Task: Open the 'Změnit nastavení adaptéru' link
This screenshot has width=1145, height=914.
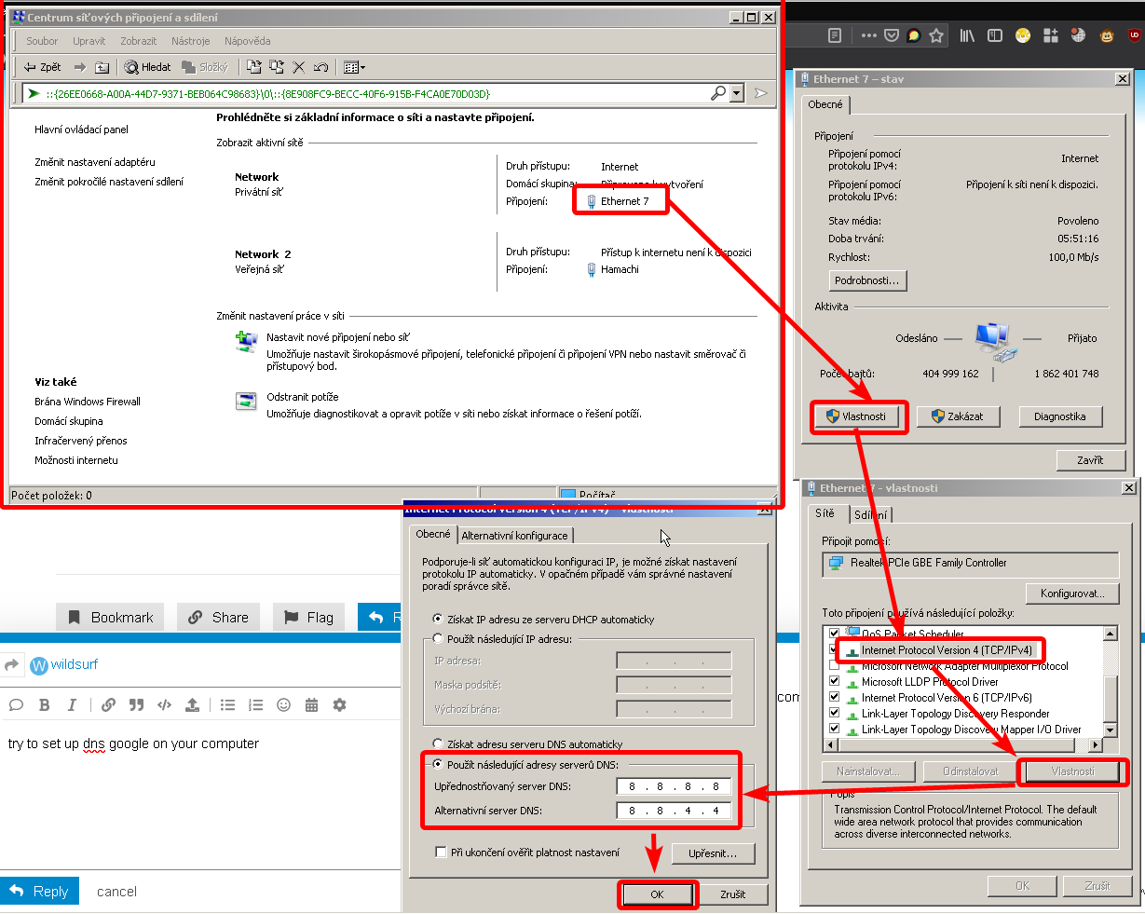Action: 95,162
